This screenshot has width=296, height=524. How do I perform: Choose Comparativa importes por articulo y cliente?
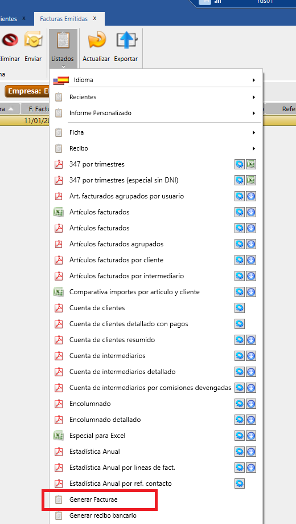pyautogui.click(x=134, y=292)
